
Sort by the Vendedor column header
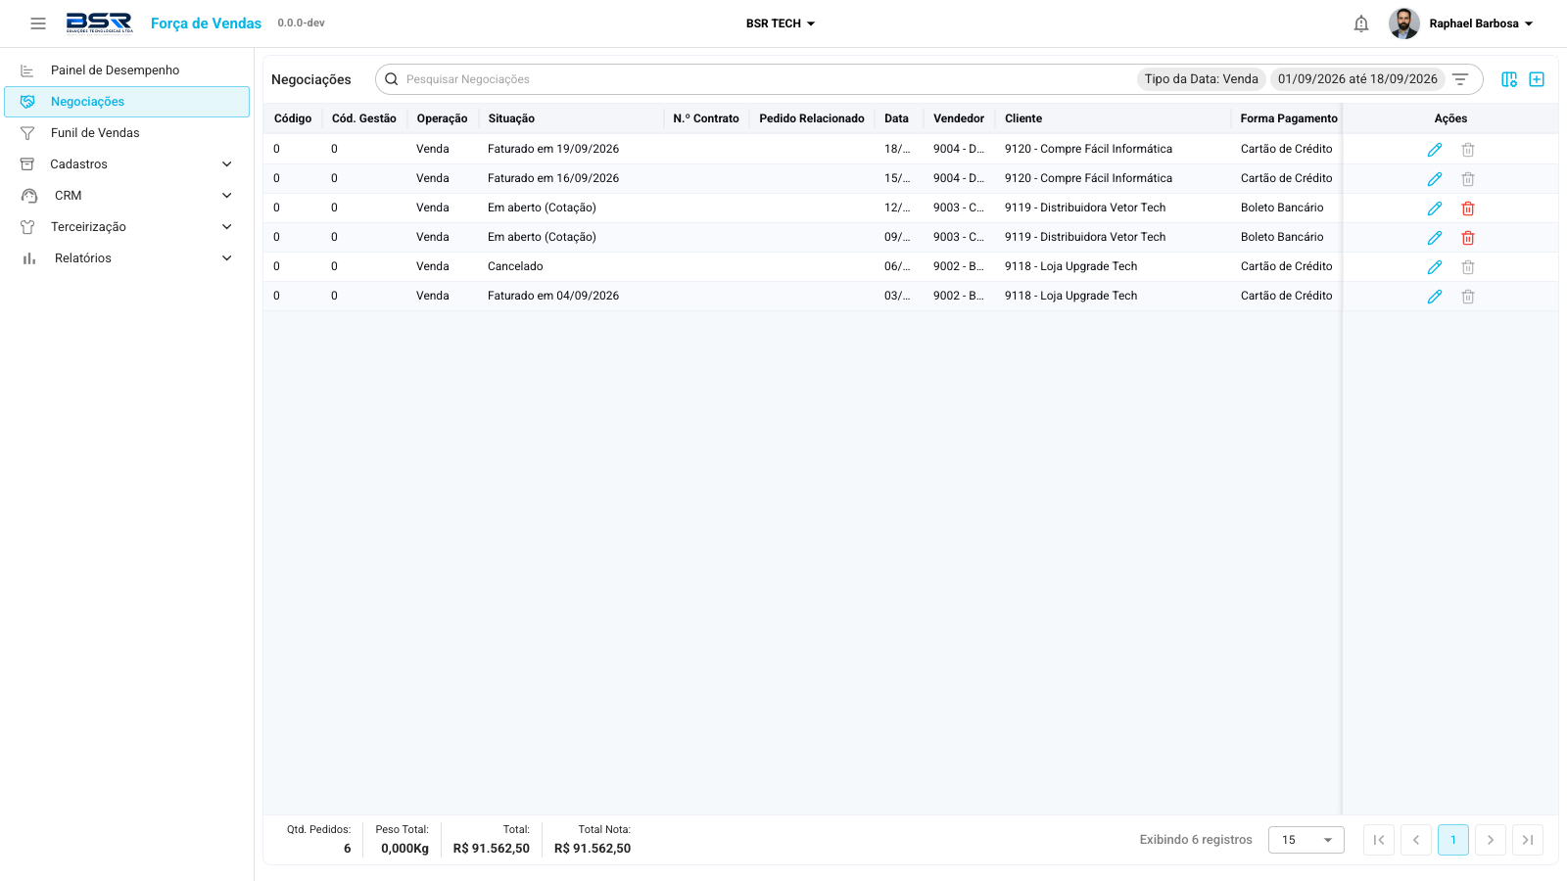click(959, 118)
